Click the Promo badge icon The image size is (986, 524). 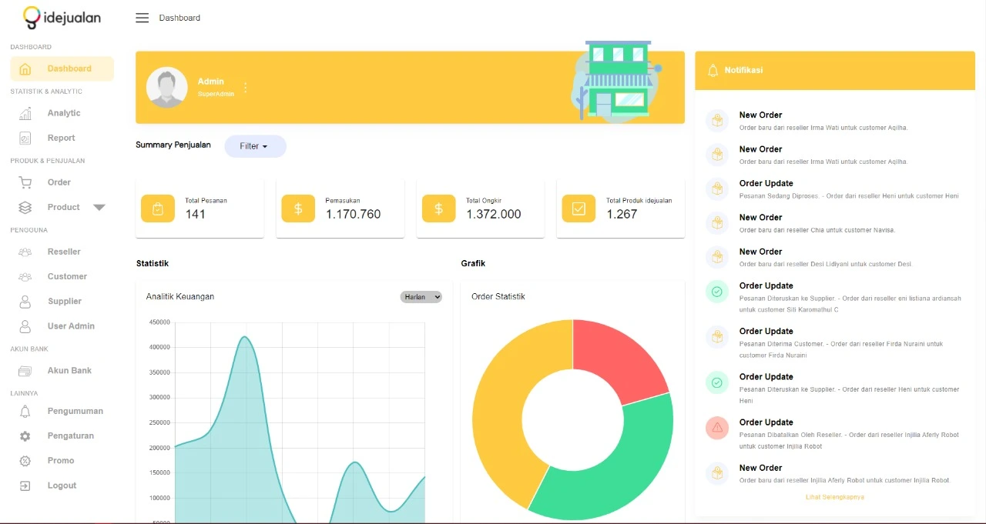coord(25,461)
